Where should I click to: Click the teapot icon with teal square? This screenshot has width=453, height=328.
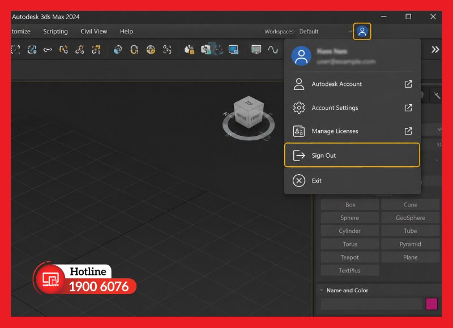coord(206,50)
